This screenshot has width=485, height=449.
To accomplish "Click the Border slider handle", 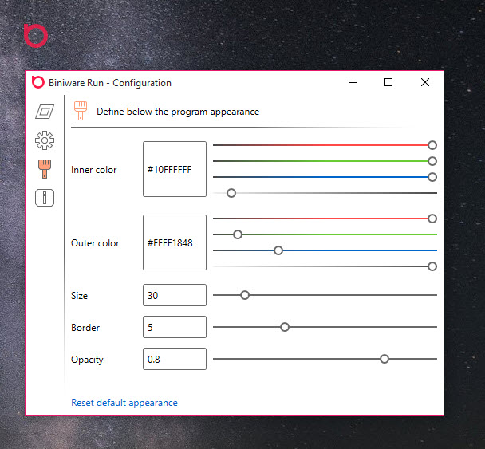I will click(285, 327).
